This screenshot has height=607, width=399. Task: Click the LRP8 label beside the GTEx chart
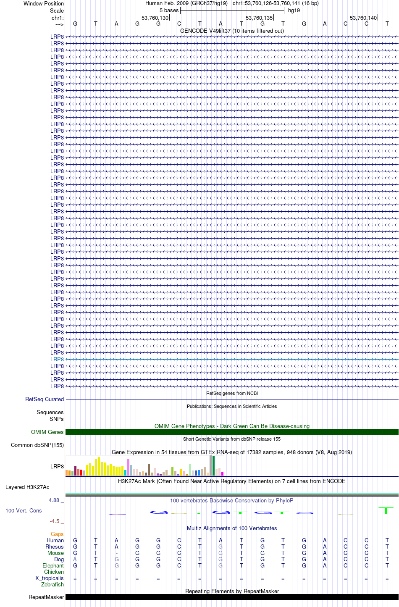point(57,466)
